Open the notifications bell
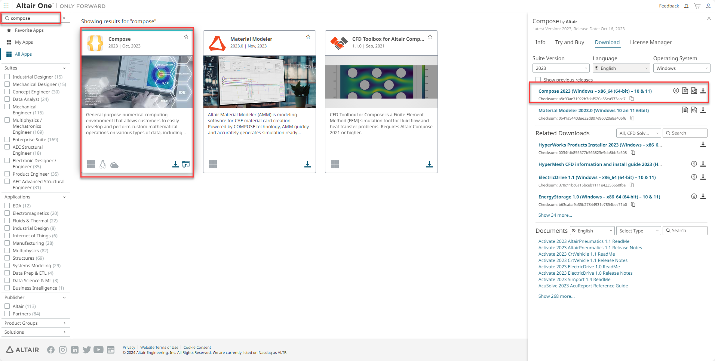The height and width of the screenshot is (361, 715). pos(686,6)
